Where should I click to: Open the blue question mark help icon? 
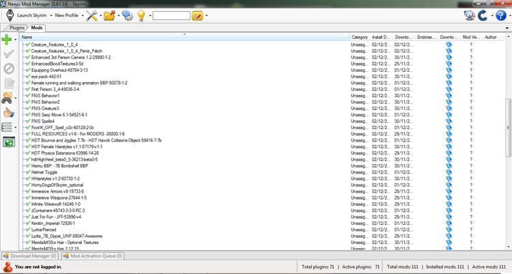pos(500,15)
